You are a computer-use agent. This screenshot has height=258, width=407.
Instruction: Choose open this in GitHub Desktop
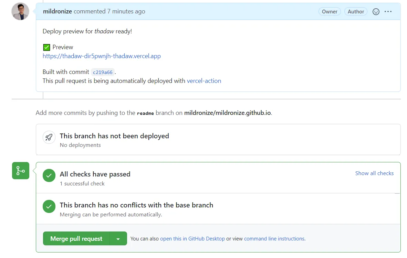click(x=192, y=239)
